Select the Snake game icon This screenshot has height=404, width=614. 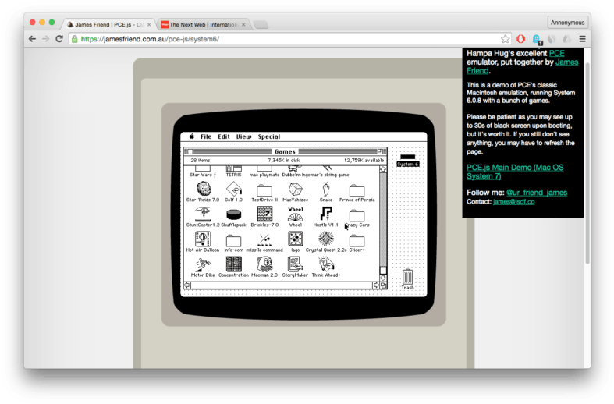pyautogui.click(x=326, y=190)
